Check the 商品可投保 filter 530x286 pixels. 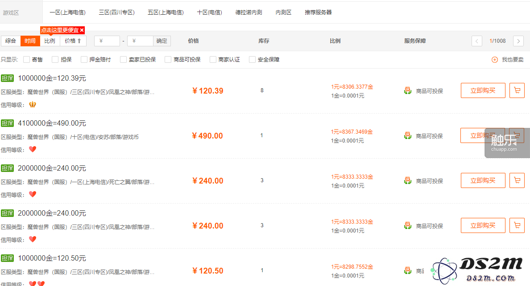(x=168, y=59)
